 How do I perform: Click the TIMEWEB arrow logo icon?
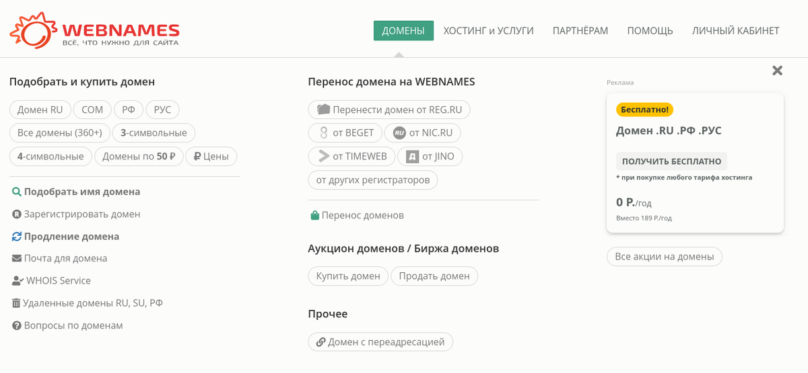[323, 157]
